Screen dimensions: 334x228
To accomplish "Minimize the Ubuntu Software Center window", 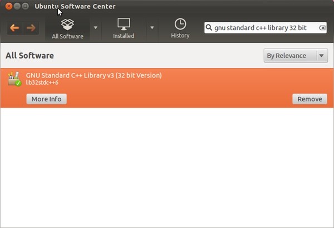I will pyautogui.click(x=17, y=6).
